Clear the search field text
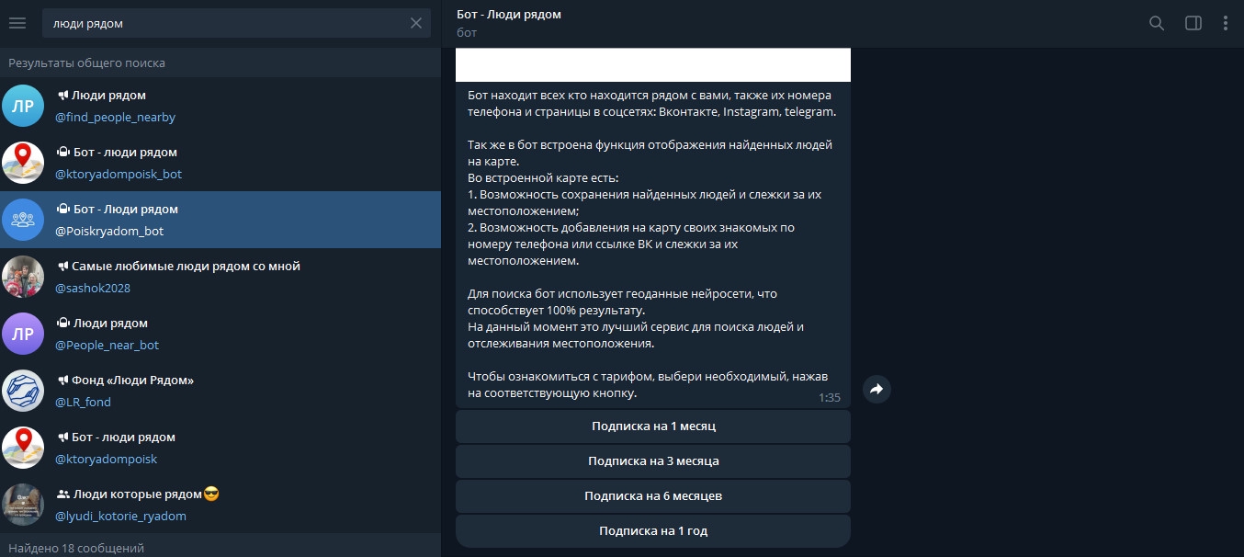 click(416, 23)
